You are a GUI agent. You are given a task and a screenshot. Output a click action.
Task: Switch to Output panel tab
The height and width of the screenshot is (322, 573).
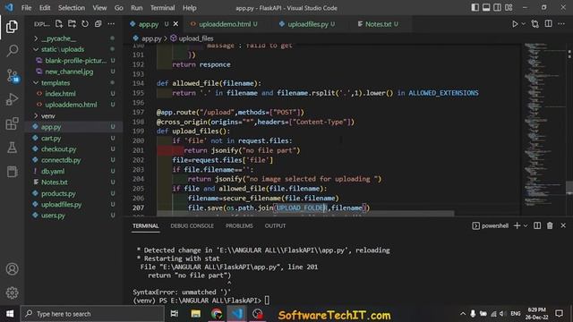pyautogui.click(x=275, y=226)
